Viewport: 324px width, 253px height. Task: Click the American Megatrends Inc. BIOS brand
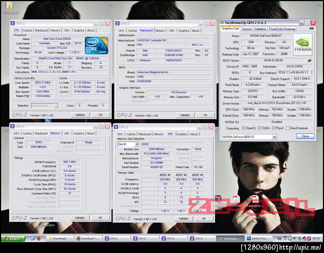(173, 72)
